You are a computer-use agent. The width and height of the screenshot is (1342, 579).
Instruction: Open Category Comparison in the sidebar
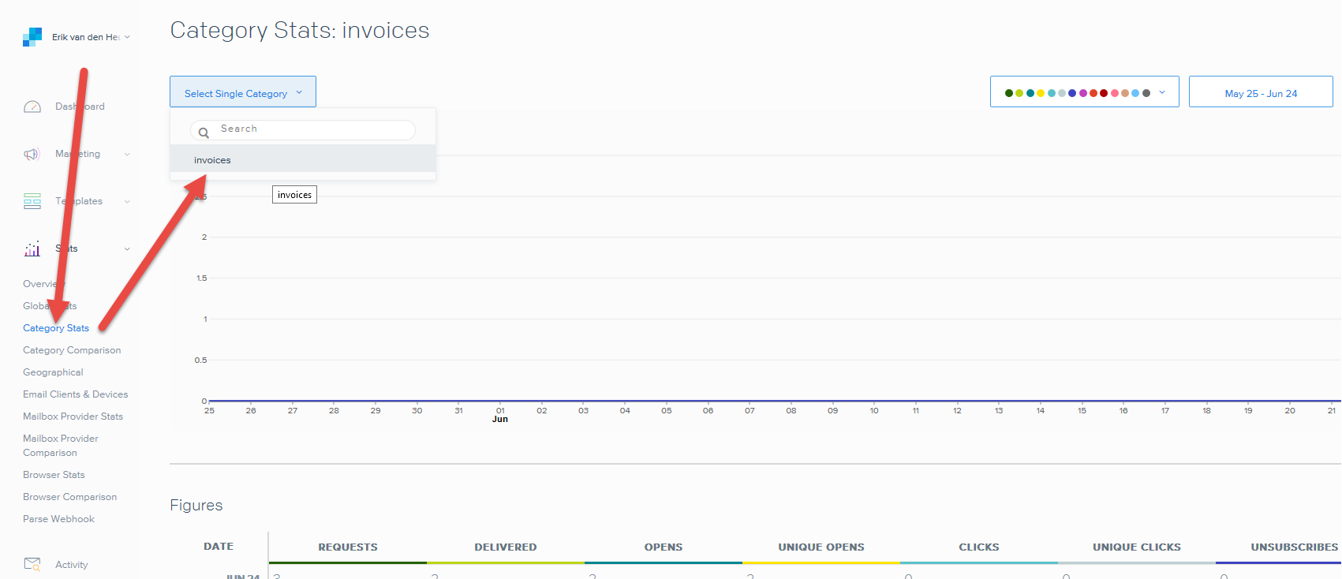pos(72,350)
